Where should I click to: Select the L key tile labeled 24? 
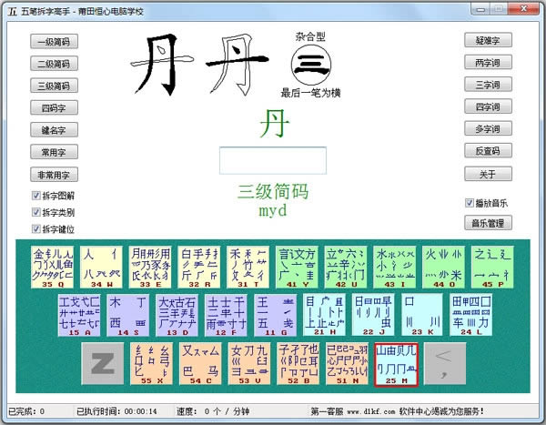pos(471,315)
